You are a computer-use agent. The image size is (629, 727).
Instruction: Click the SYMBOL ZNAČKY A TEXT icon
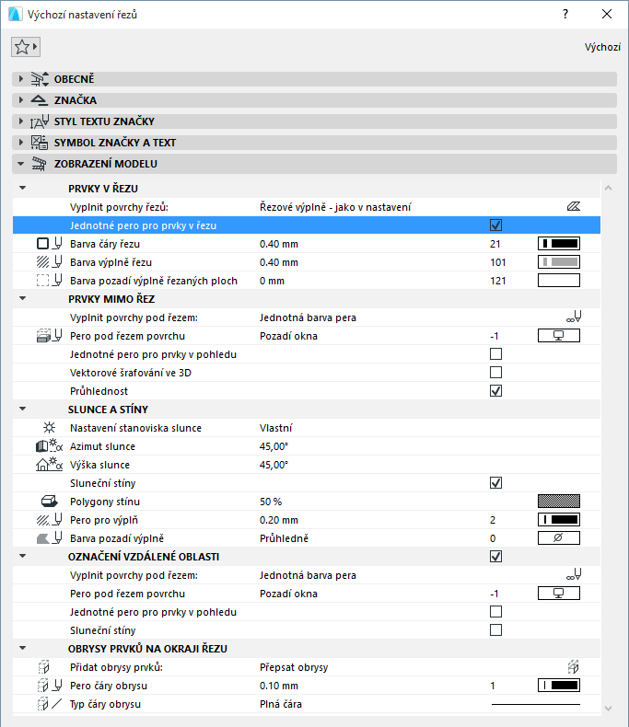click(40, 143)
